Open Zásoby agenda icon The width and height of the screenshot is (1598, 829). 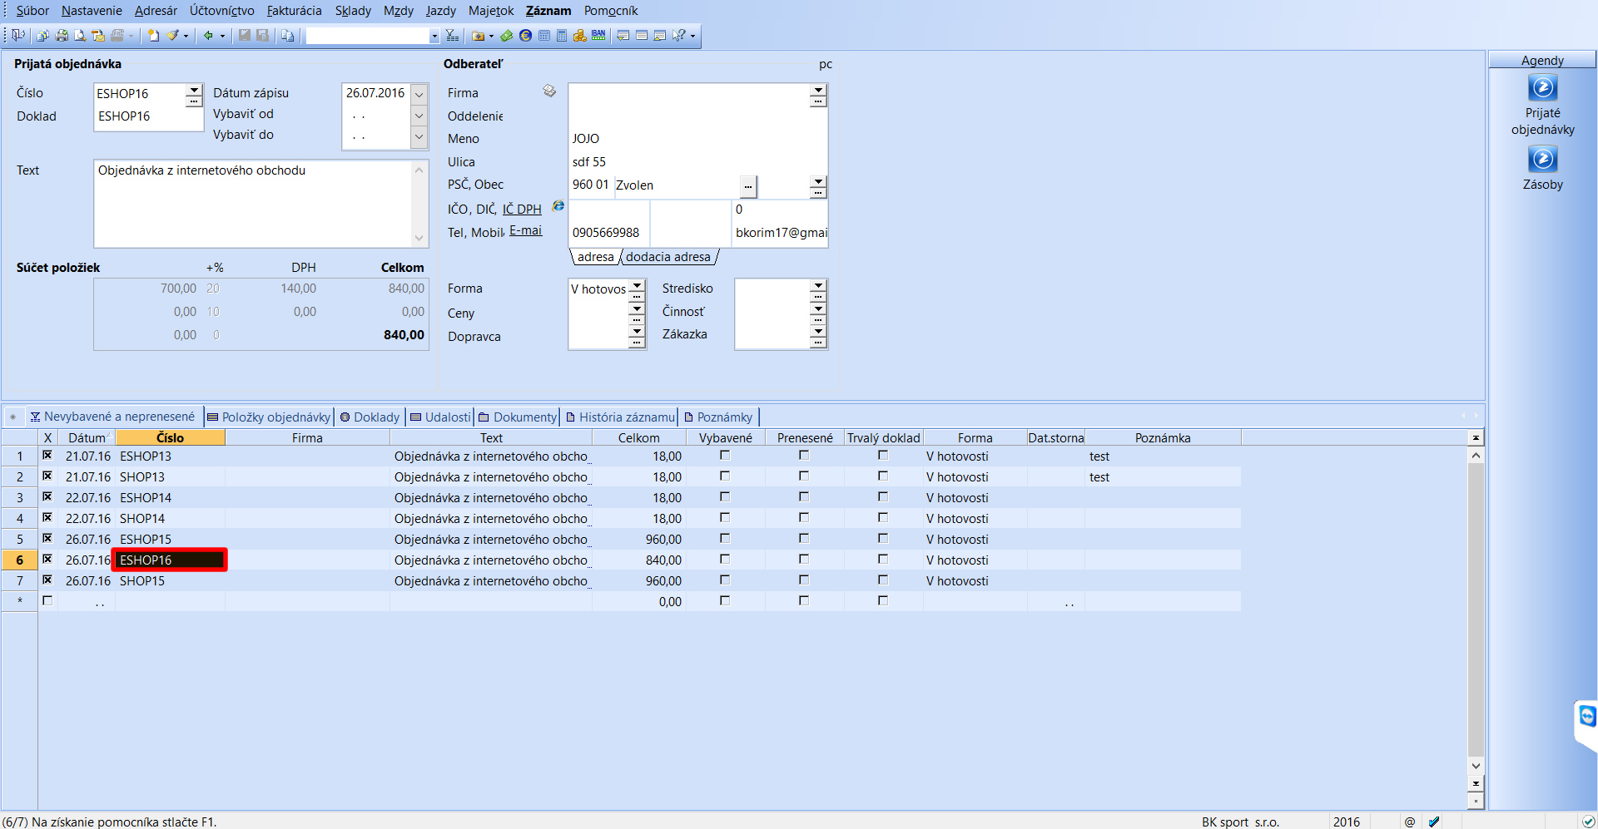tap(1542, 159)
